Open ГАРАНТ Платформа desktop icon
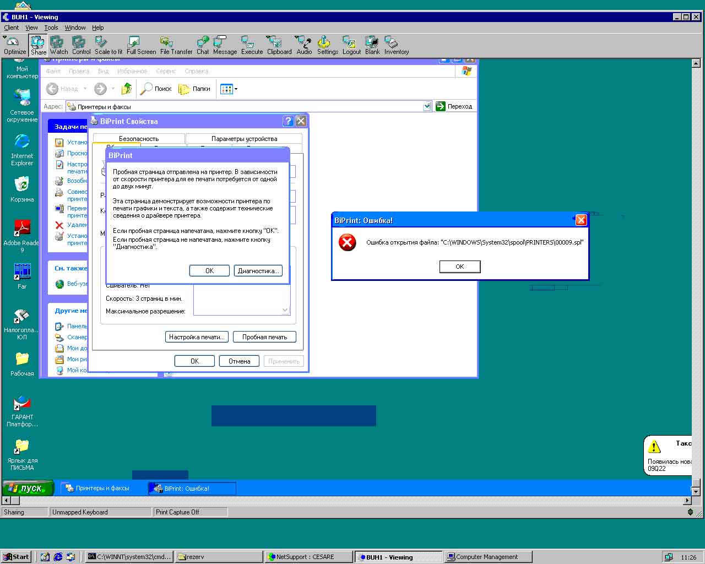 [x=22, y=411]
